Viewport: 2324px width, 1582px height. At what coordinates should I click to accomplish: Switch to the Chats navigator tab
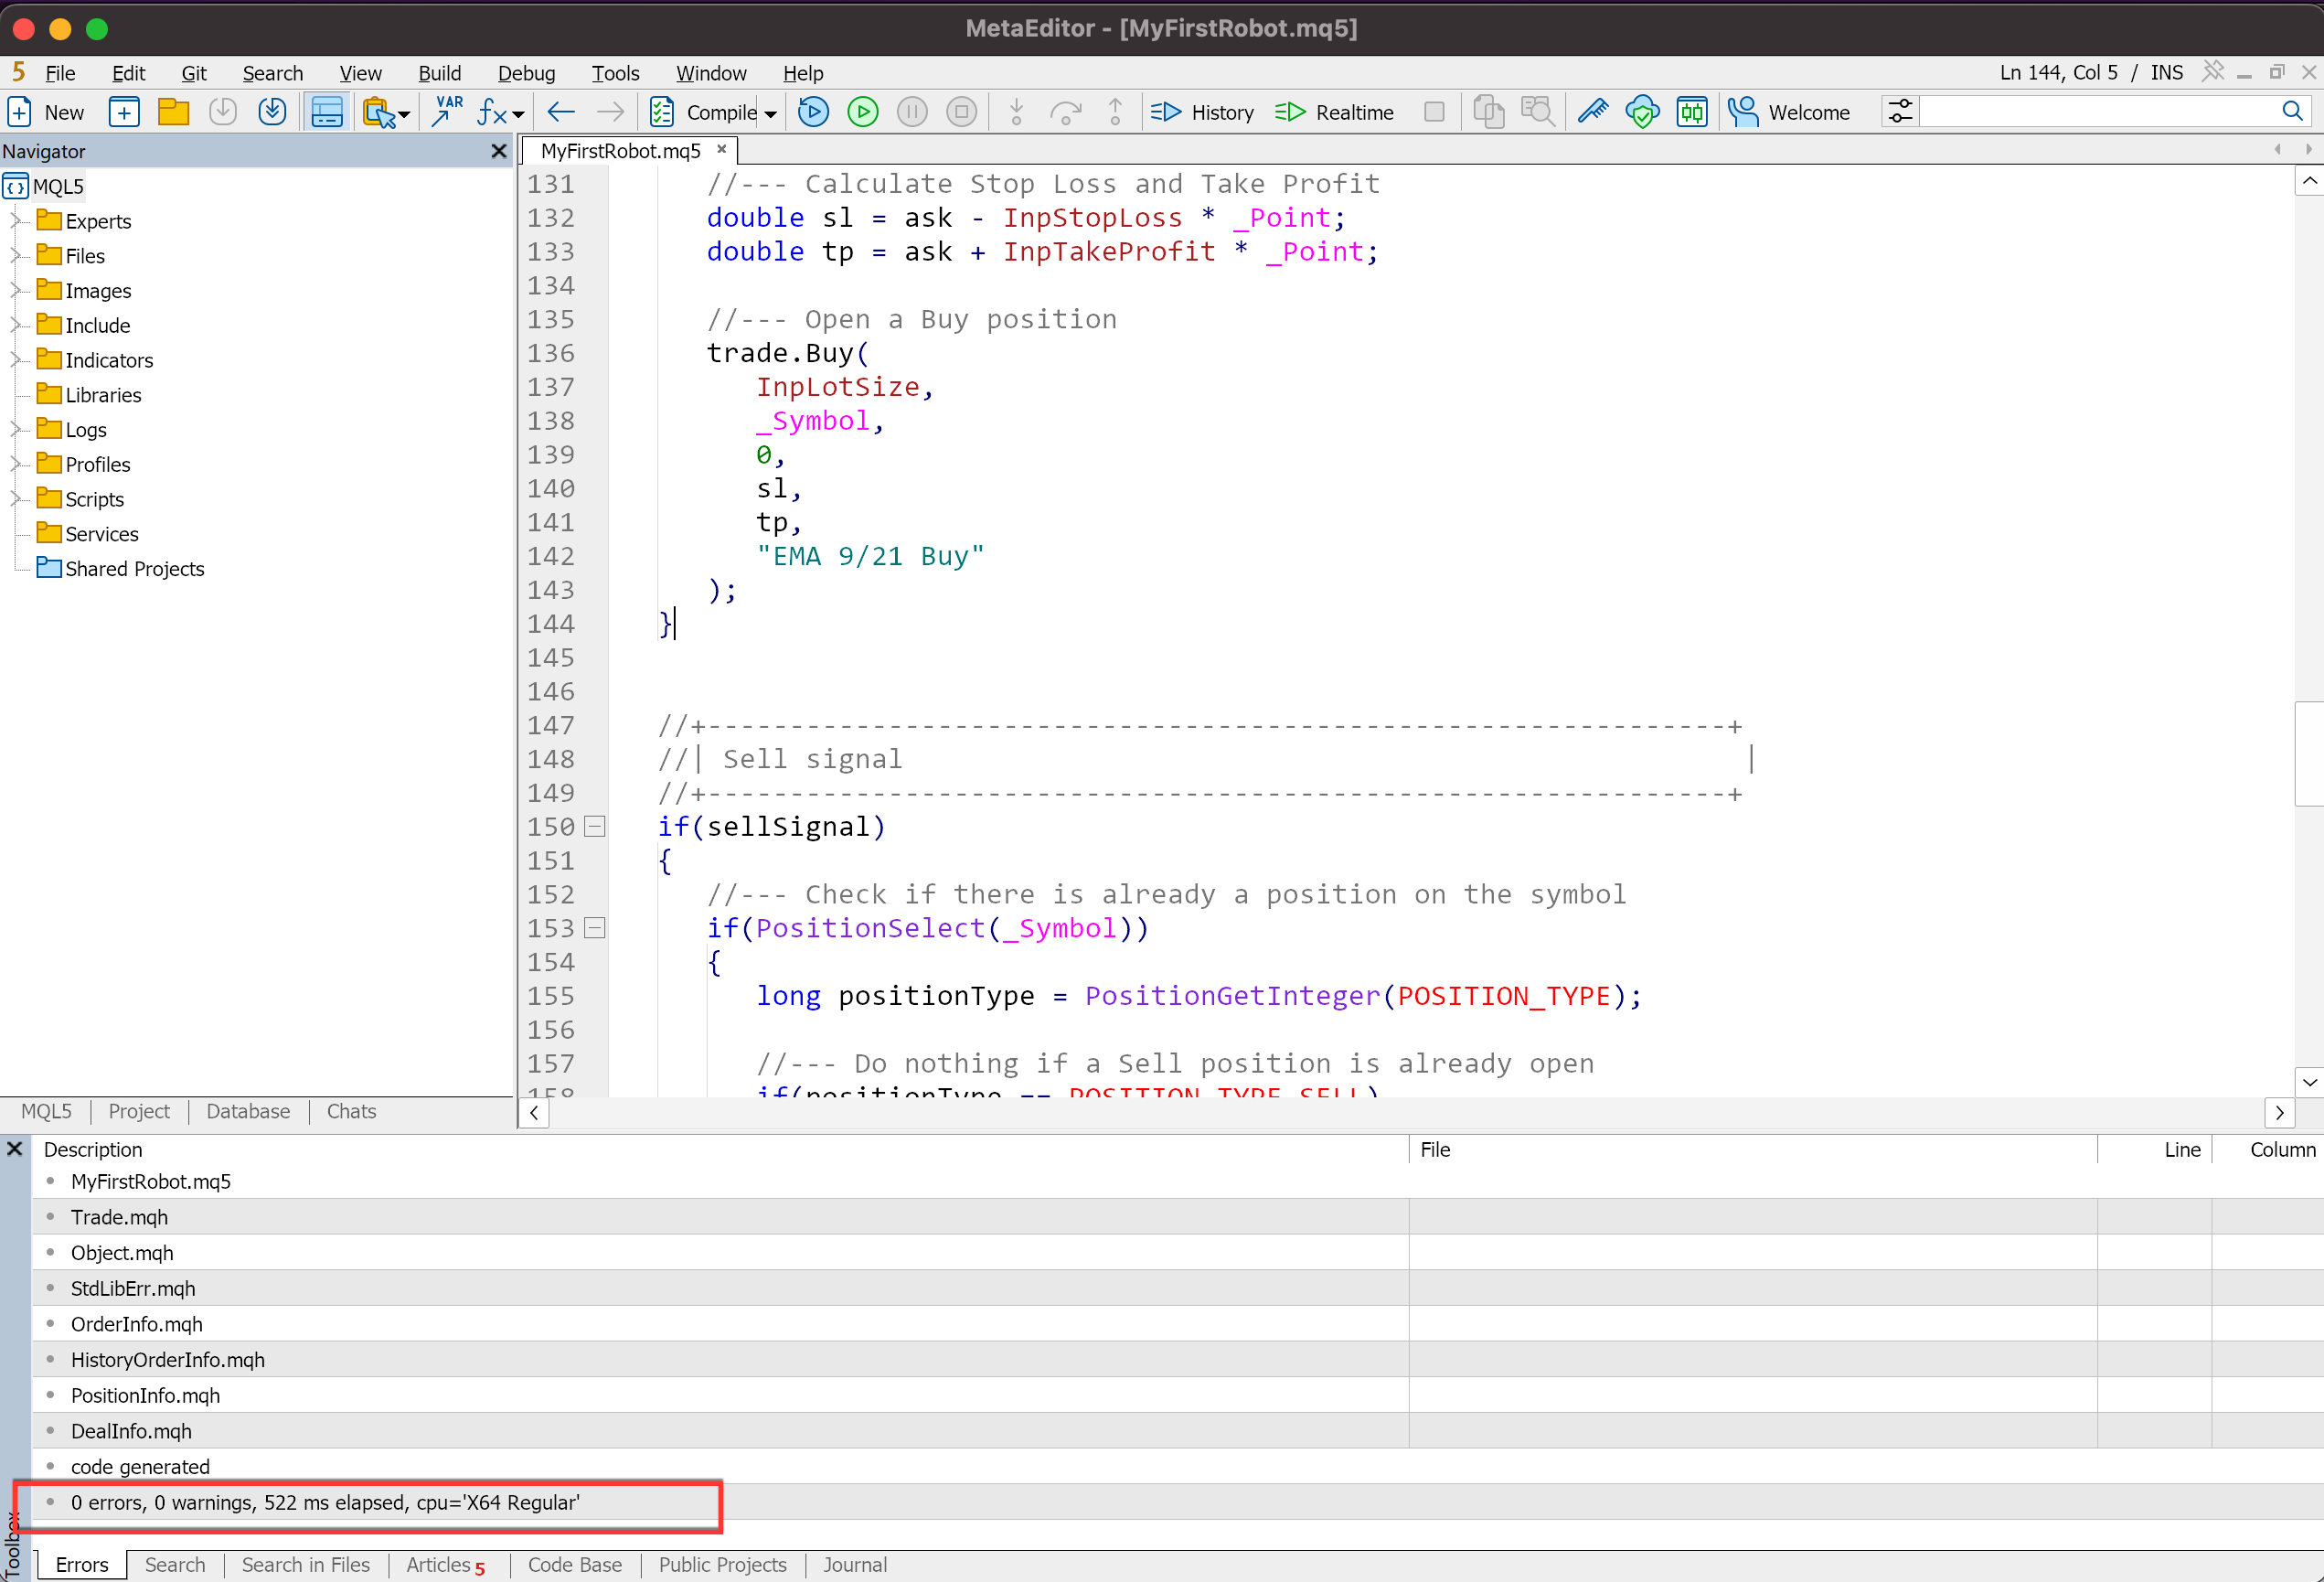click(x=351, y=1111)
